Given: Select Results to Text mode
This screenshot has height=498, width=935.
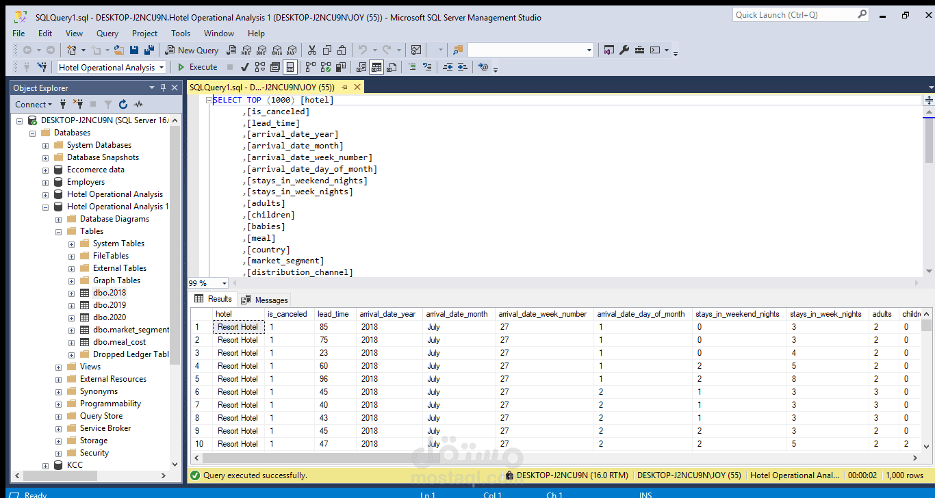Looking at the screenshot, I should (361, 67).
